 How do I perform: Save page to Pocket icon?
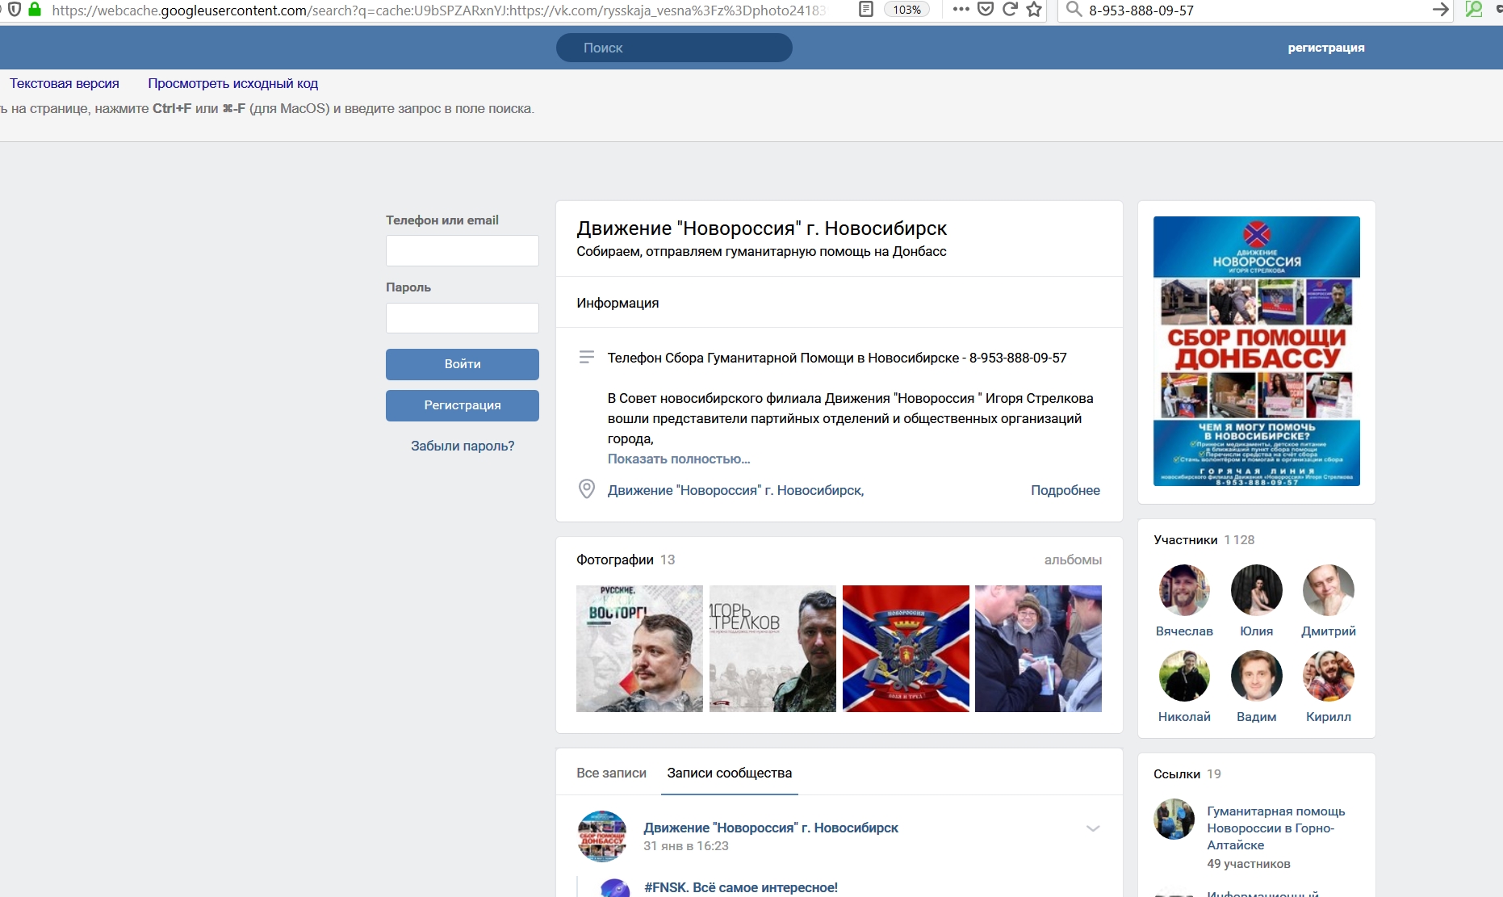coord(986,10)
